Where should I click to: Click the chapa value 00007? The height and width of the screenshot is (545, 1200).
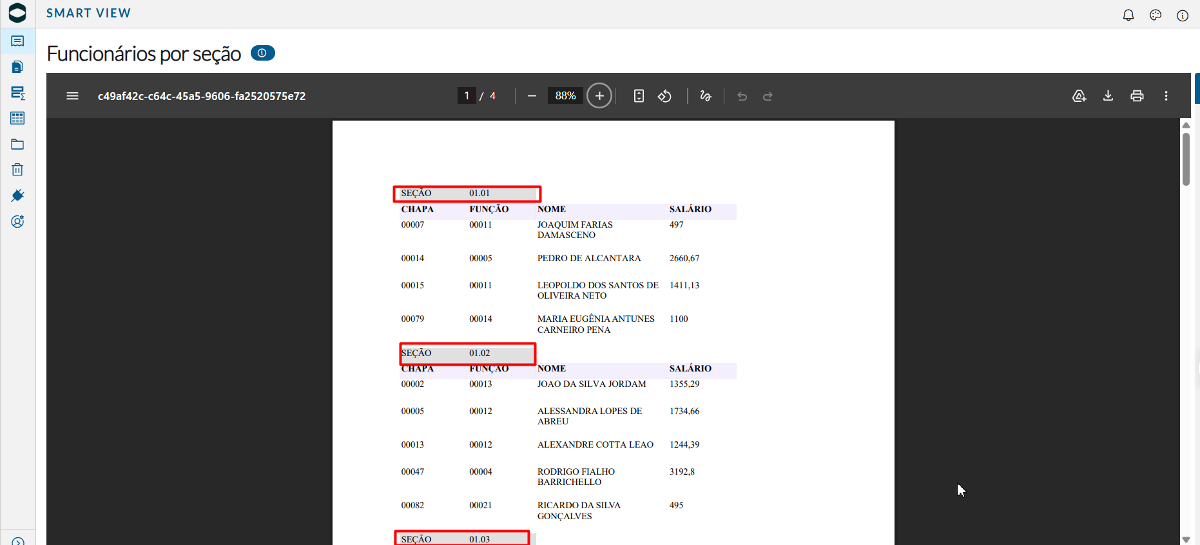(412, 224)
